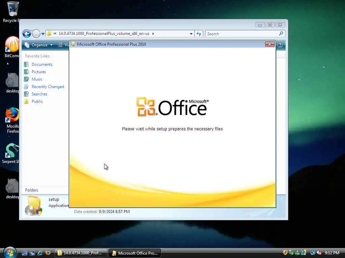Click the setup file name text
345x258 pixels.
[x=54, y=200]
